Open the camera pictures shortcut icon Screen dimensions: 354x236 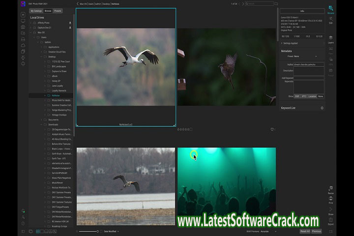coord(23,27)
